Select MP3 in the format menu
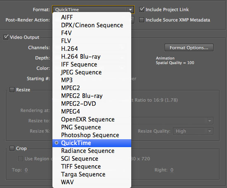Image resolution: width=227 pixels, height=188 pixels. click(x=92, y=80)
